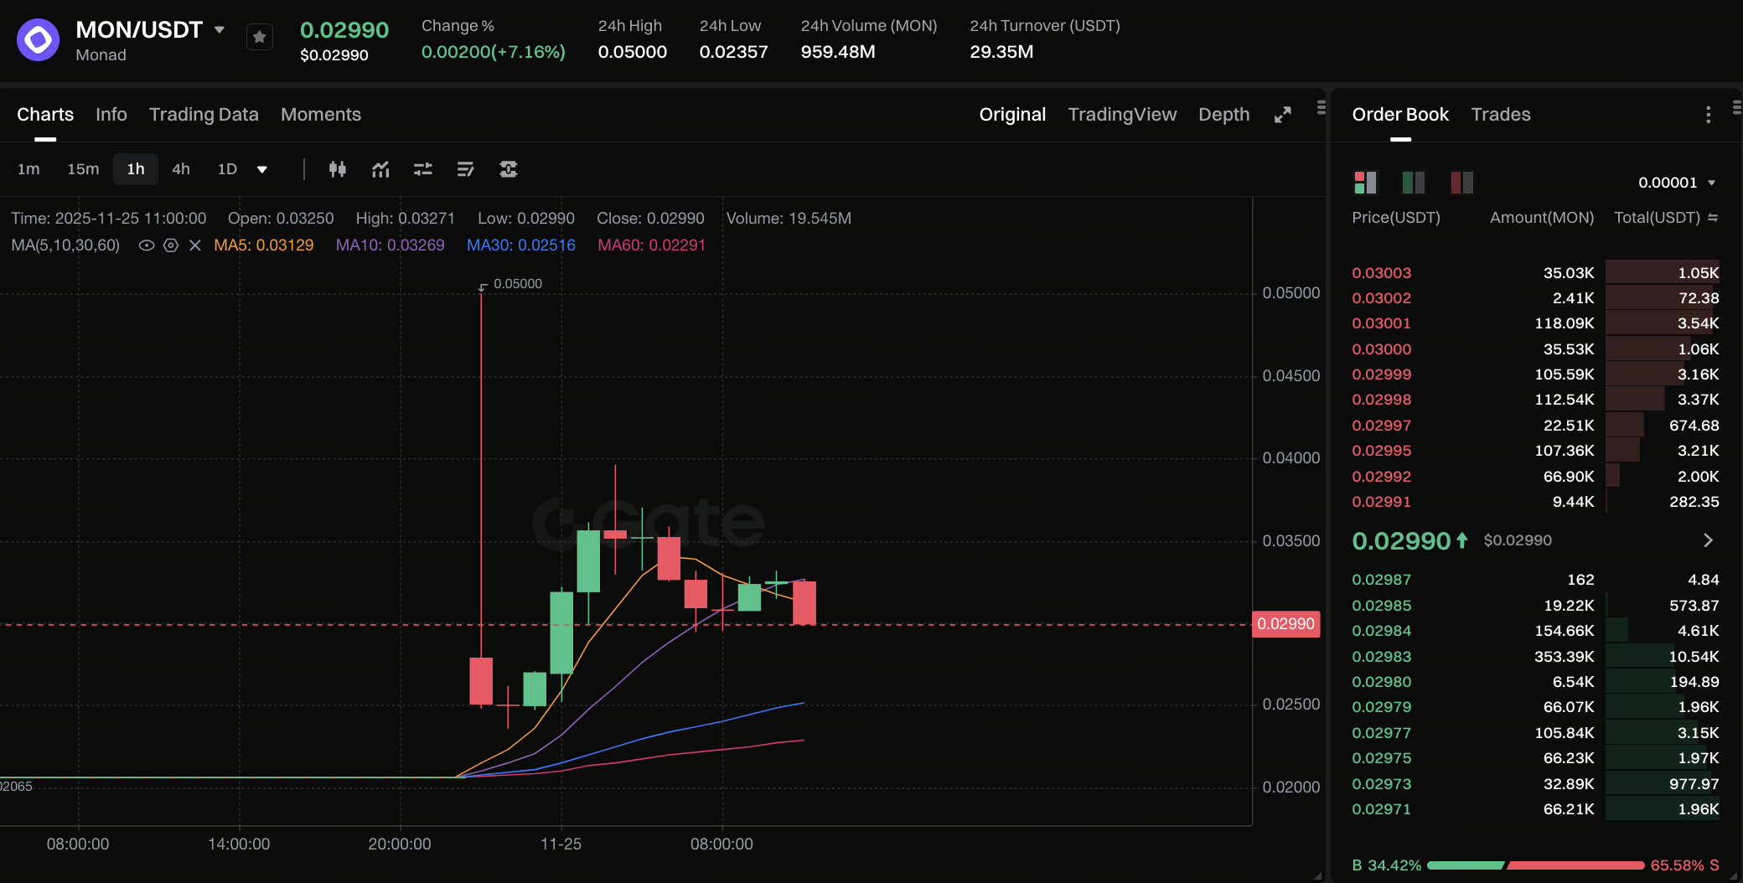Open the Moments tab
Screen dimensions: 1743x883
321,115
